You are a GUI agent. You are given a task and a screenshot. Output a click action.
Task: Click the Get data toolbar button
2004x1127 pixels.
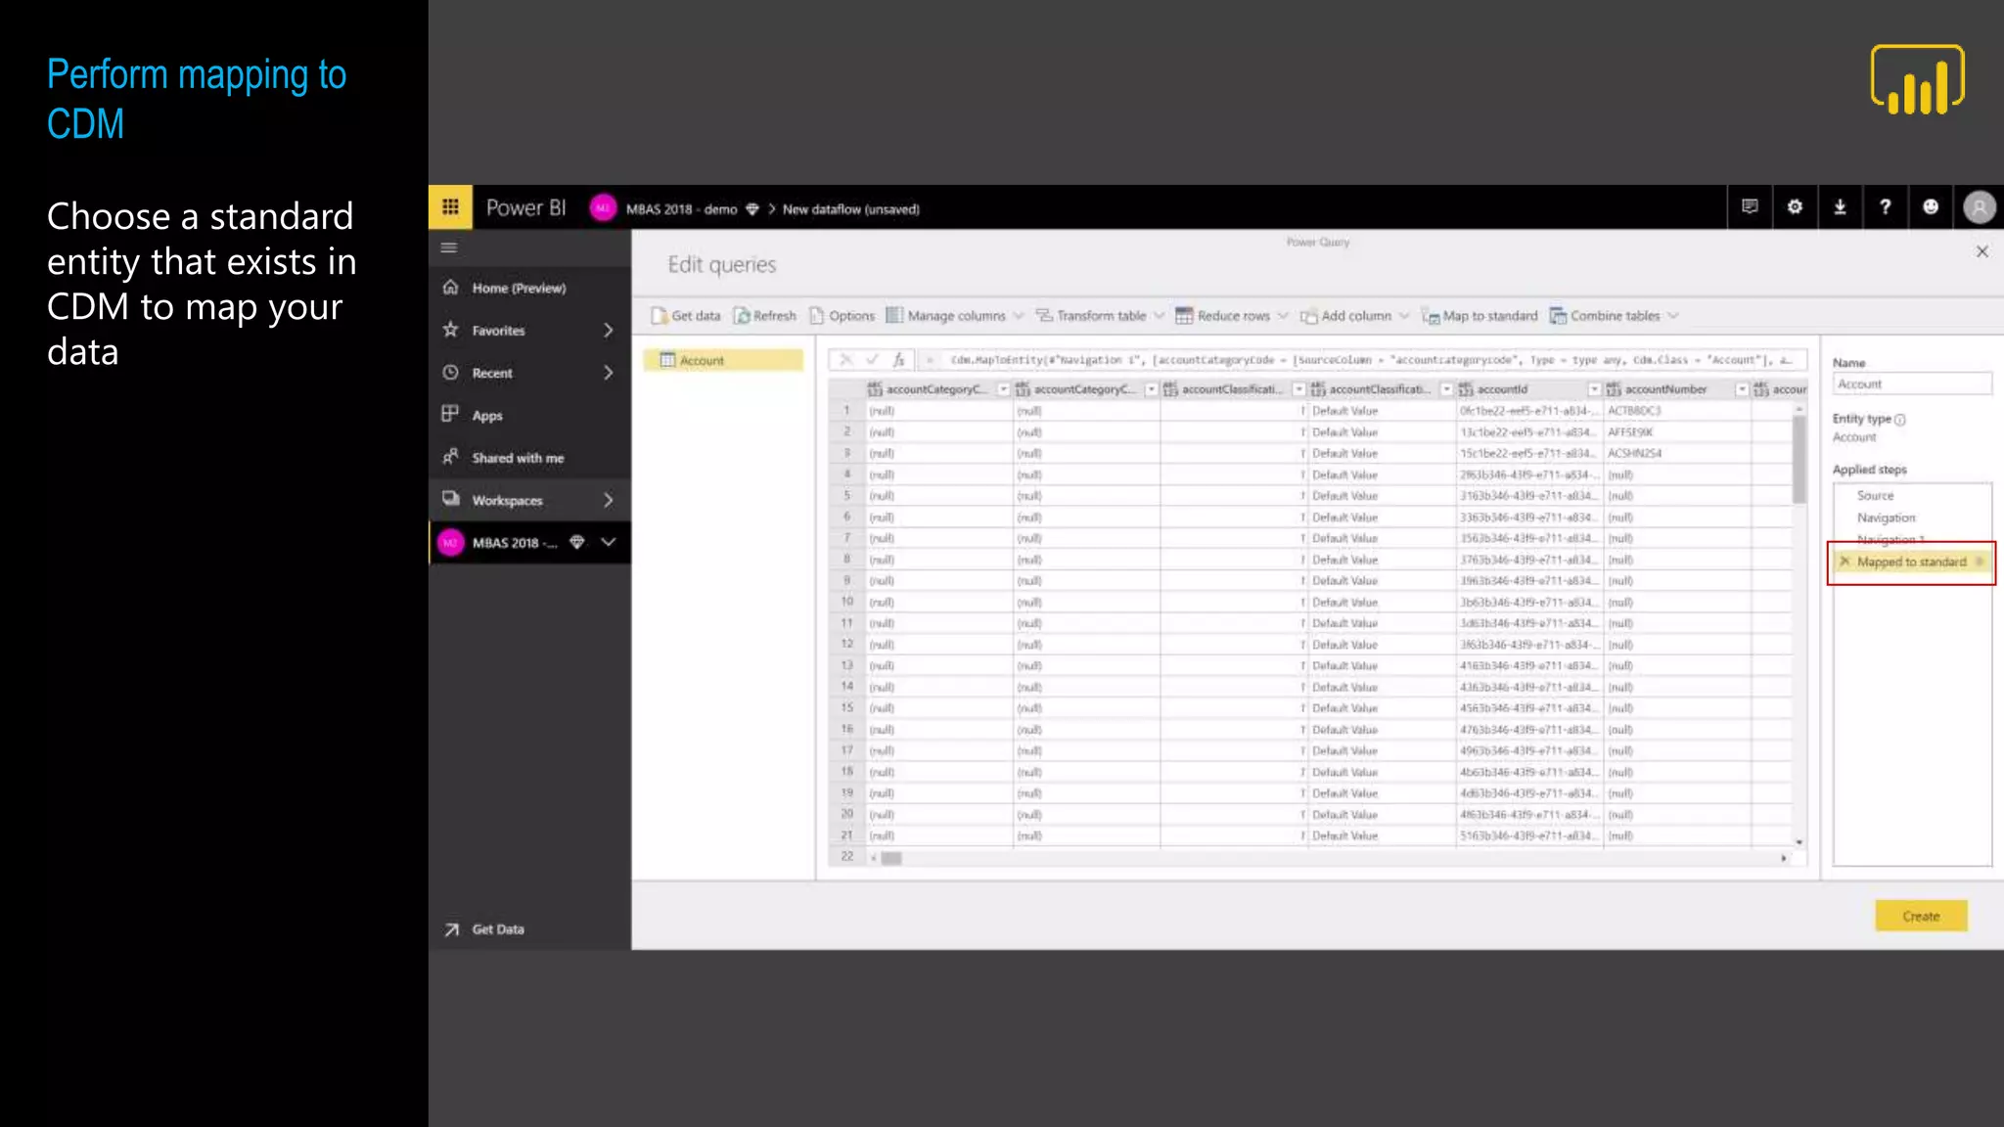(x=686, y=316)
